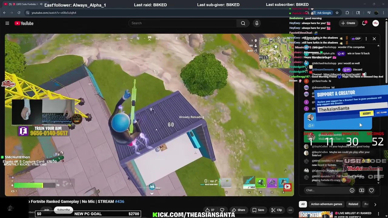This screenshot has width=388, height=218.
Task: Click into the YouTube search box
Action: [x=182, y=23]
